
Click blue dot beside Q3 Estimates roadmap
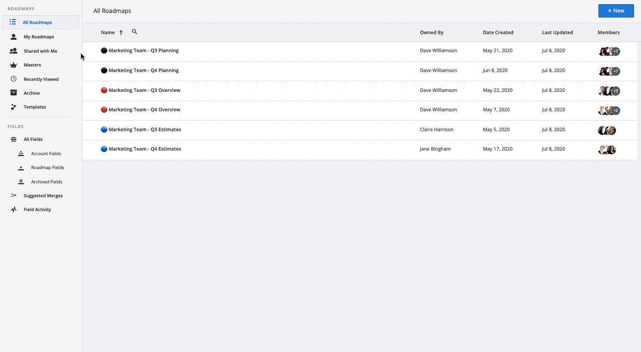pos(104,130)
